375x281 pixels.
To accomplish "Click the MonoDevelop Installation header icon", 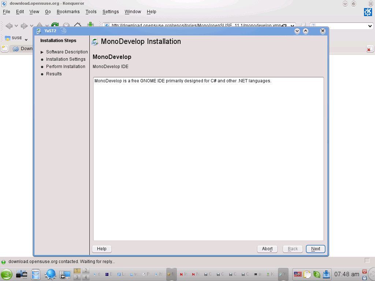I will coord(95,42).
